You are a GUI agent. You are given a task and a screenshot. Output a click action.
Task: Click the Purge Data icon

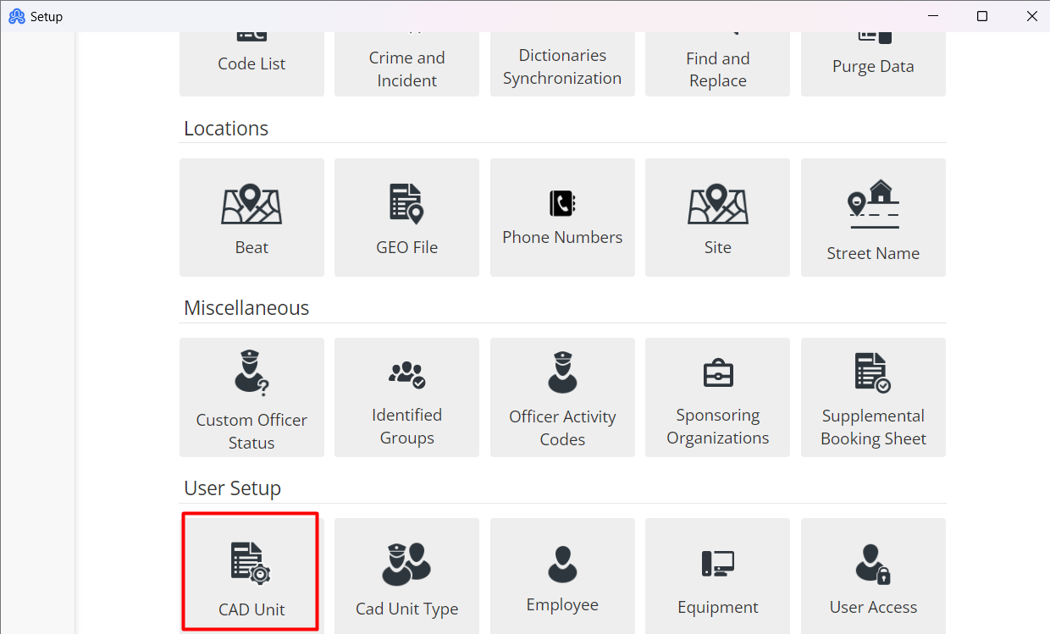(873, 51)
